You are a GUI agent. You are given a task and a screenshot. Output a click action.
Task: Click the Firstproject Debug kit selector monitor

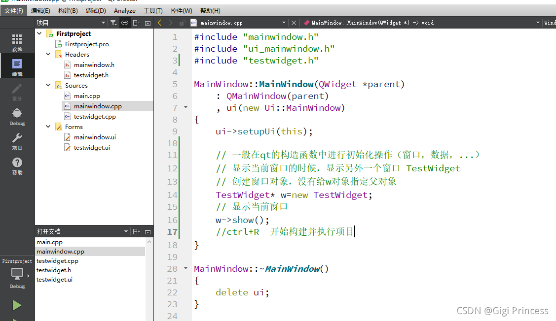click(17, 274)
